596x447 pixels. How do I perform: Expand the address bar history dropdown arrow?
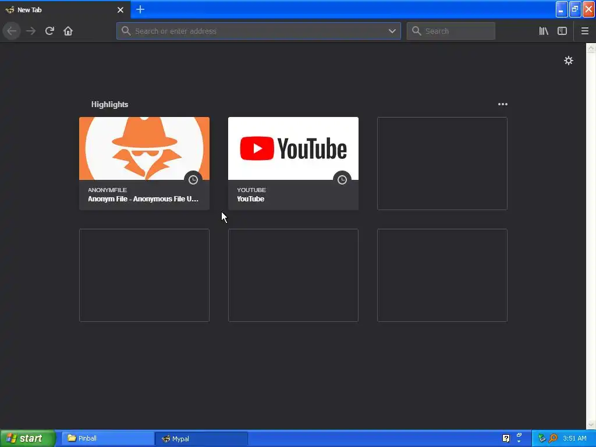392,31
